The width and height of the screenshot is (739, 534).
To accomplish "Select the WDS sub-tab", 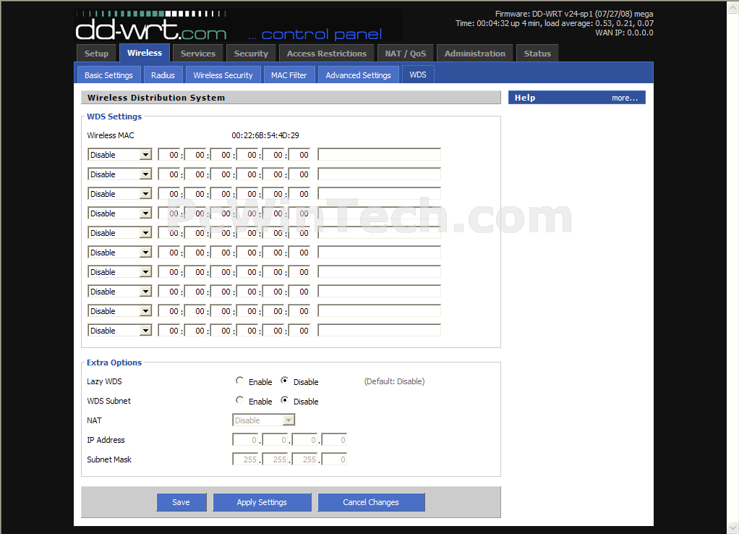I will pos(418,75).
